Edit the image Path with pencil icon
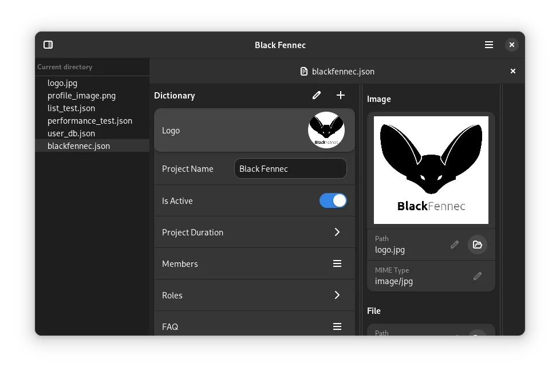The width and height of the screenshot is (560, 374). (x=454, y=245)
